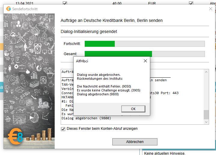Click '40,00' amount in background table
Viewport: 216px width, 155px height.
(117, 3)
